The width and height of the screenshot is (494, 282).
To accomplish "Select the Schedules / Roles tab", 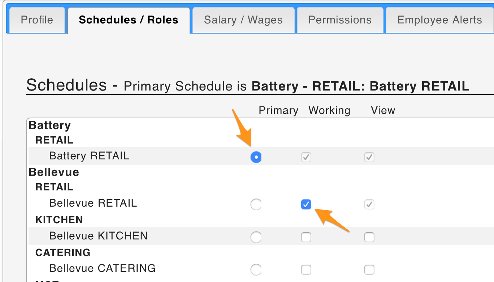I will point(128,20).
